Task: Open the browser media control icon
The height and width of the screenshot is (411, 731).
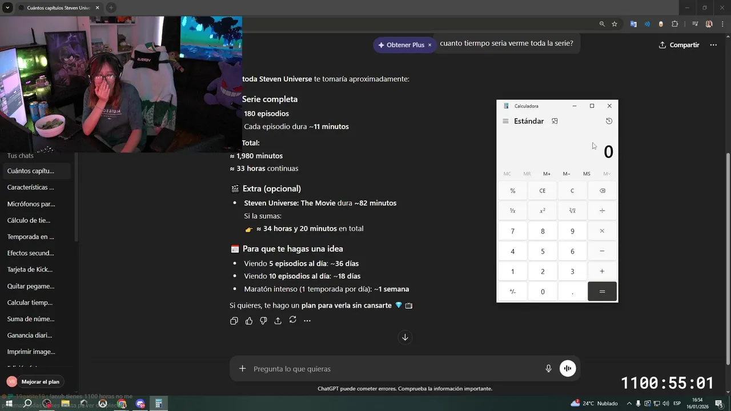Action: [x=695, y=24]
